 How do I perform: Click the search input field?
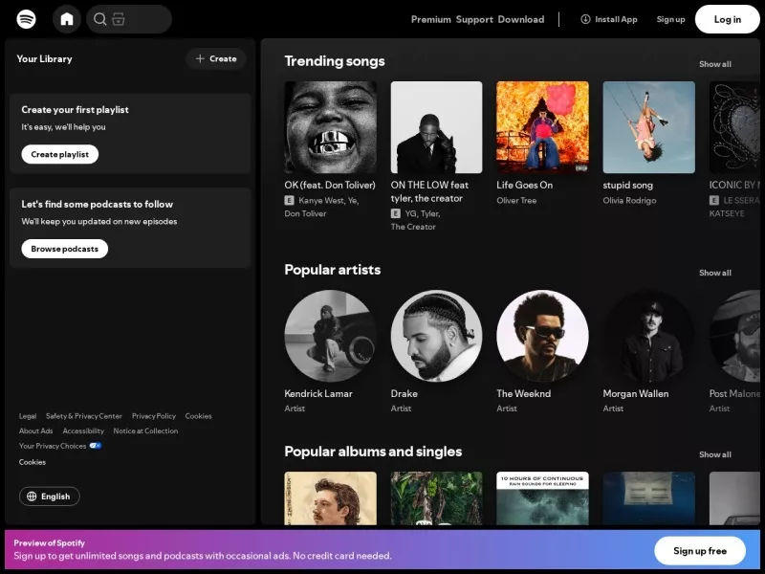tap(129, 19)
